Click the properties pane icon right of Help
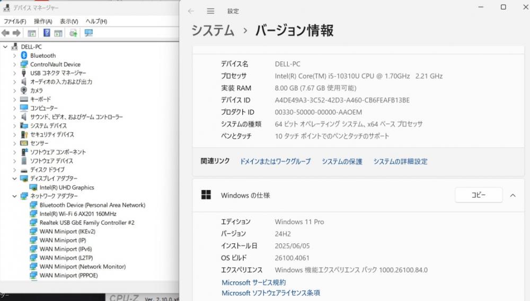 pyautogui.click(x=58, y=33)
